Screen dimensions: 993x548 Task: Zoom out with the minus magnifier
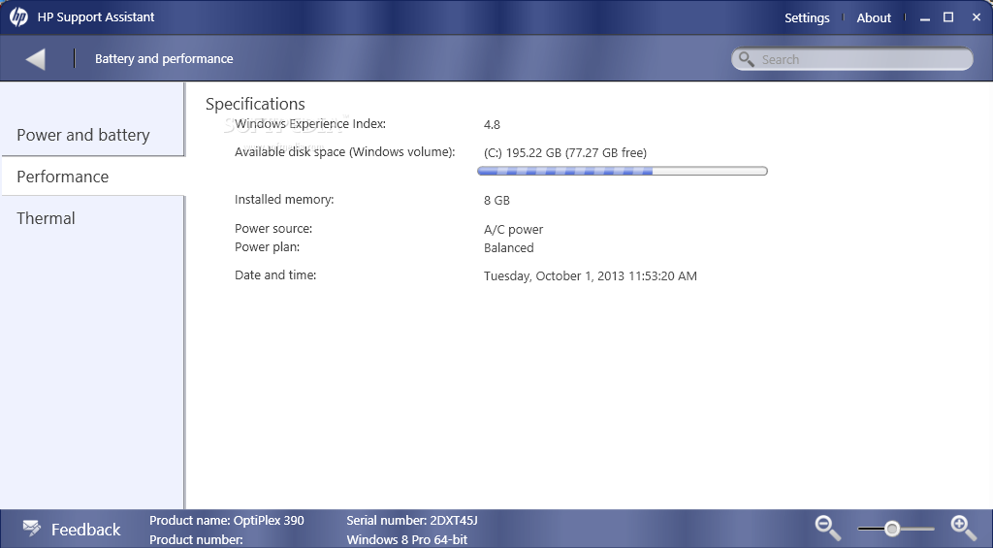coord(828,528)
